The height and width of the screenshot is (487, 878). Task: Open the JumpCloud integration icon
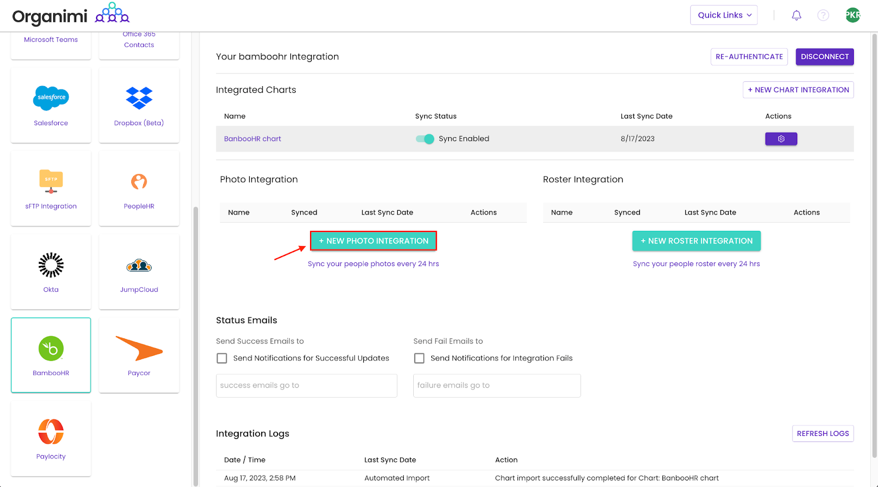(x=139, y=265)
